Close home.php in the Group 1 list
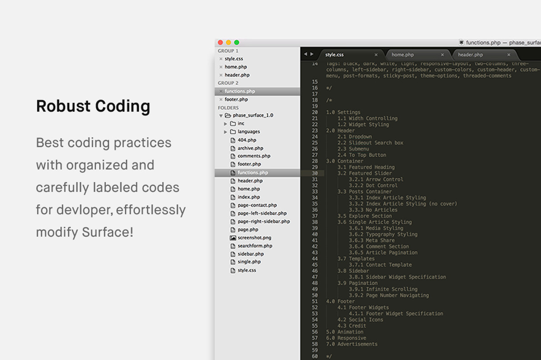Screen dimensions: 541x360 coord(220,67)
